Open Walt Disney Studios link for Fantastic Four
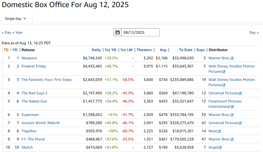The width and height of the screenshot is (263, 152). pyautogui.click(x=232, y=82)
